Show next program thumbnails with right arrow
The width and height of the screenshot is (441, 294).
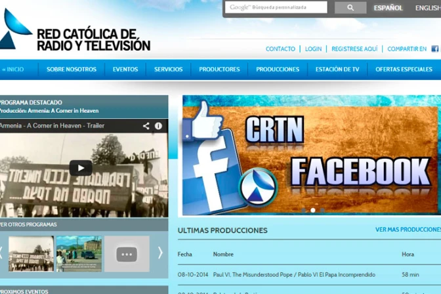tap(160, 253)
